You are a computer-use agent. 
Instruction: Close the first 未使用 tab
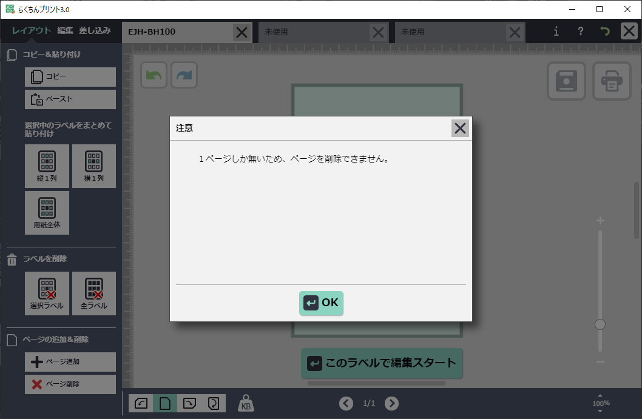point(378,32)
